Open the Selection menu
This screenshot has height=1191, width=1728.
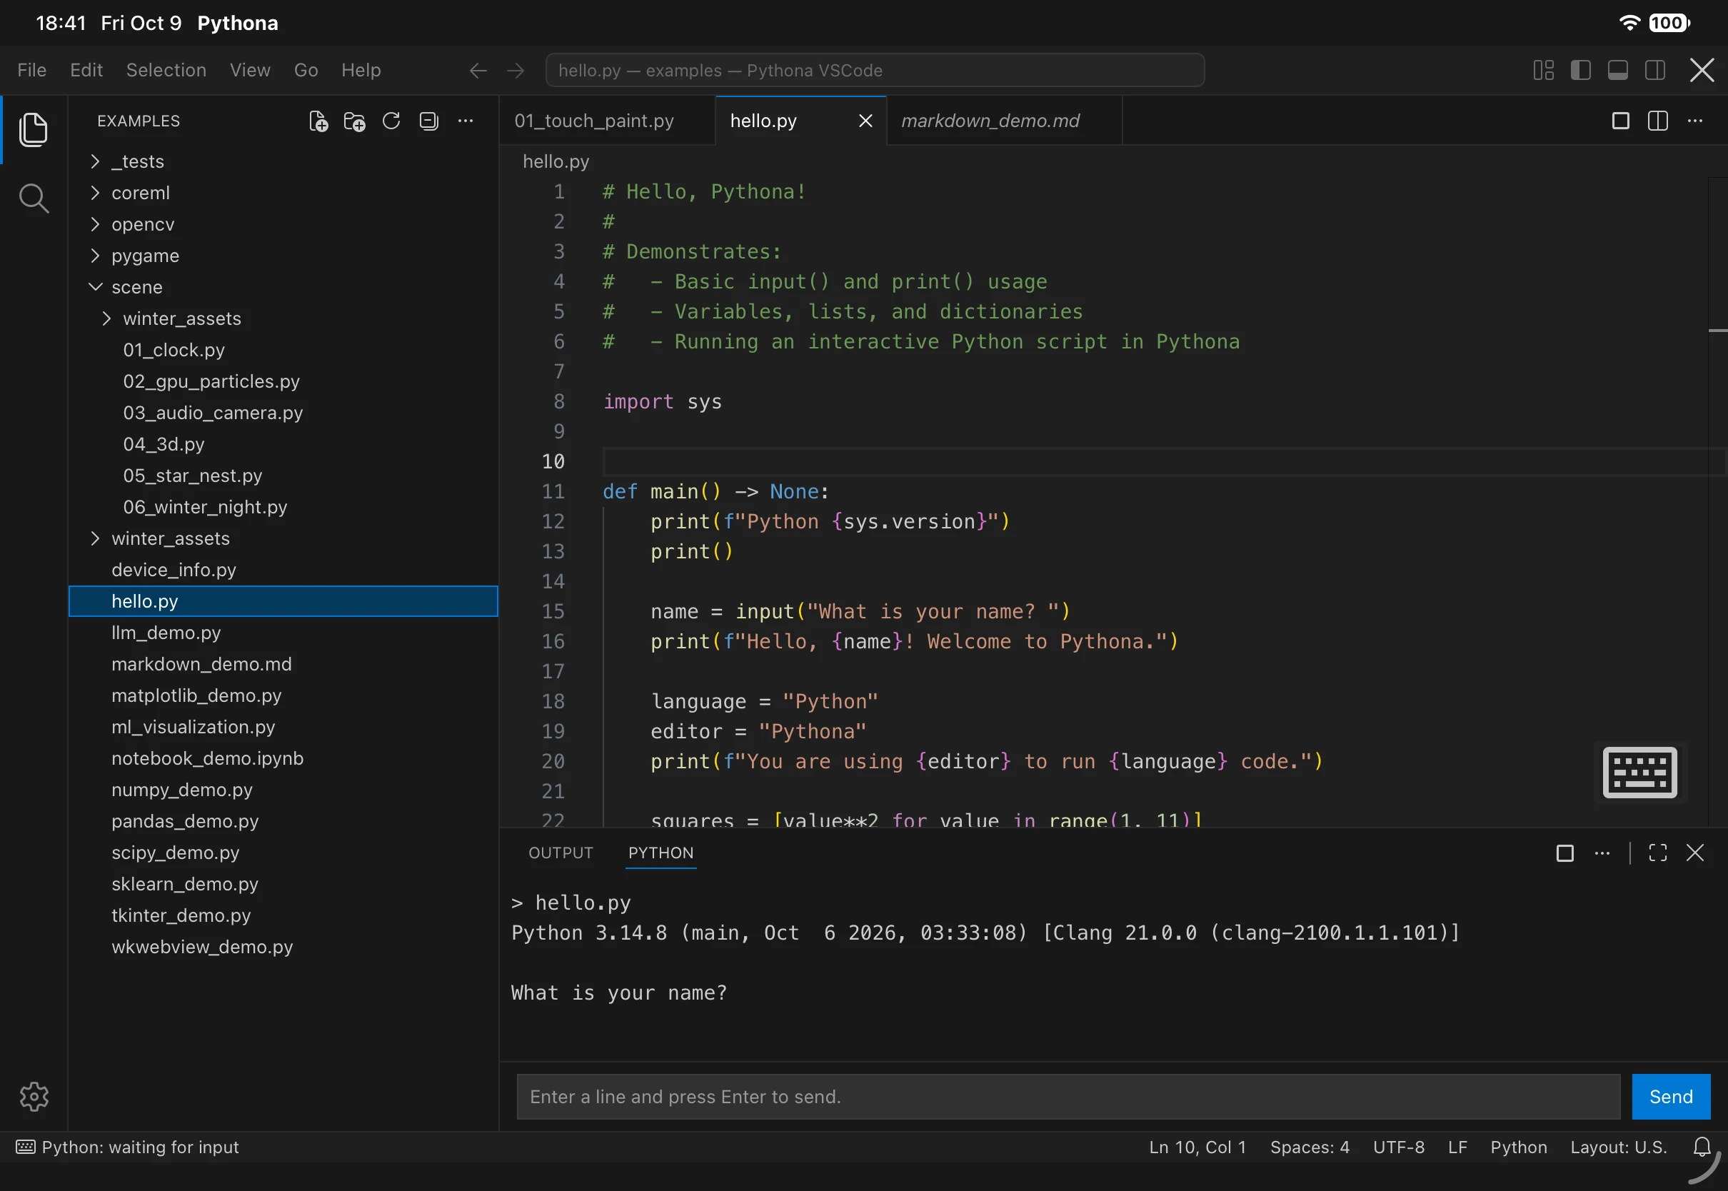click(166, 70)
